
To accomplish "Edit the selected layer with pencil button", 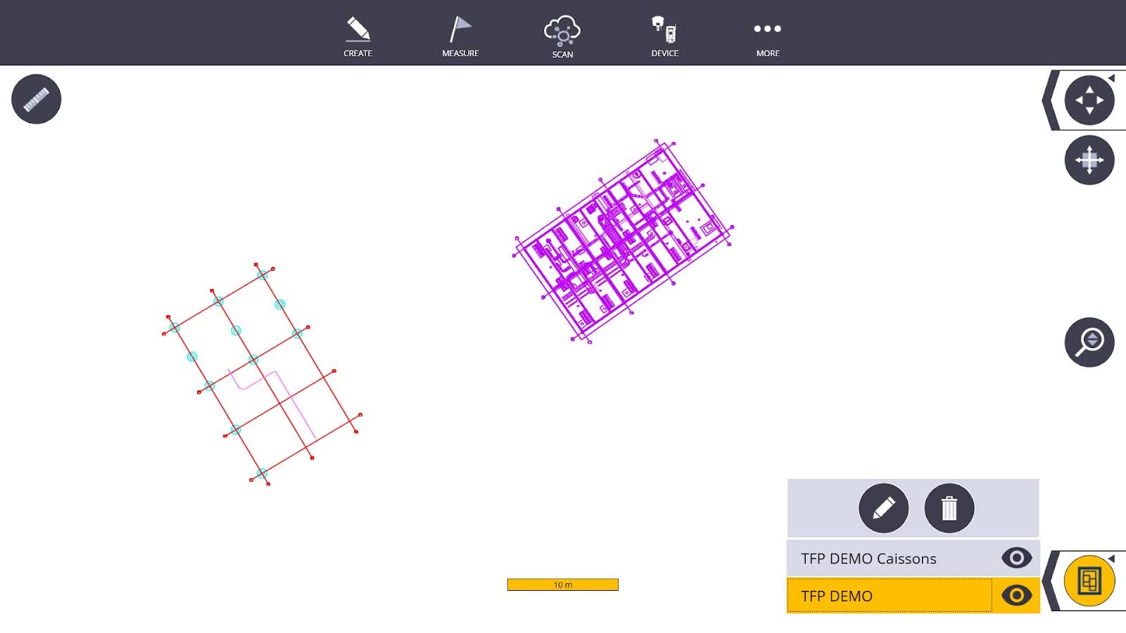I will (x=883, y=508).
